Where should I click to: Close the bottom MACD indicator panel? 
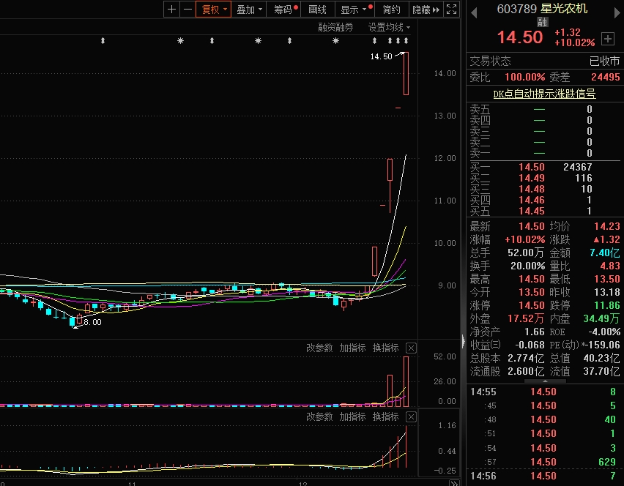click(x=411, y=416)
